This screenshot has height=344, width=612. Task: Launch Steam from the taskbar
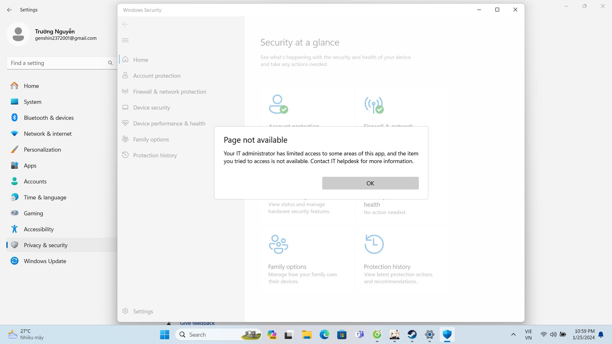(x=412, y=335)
